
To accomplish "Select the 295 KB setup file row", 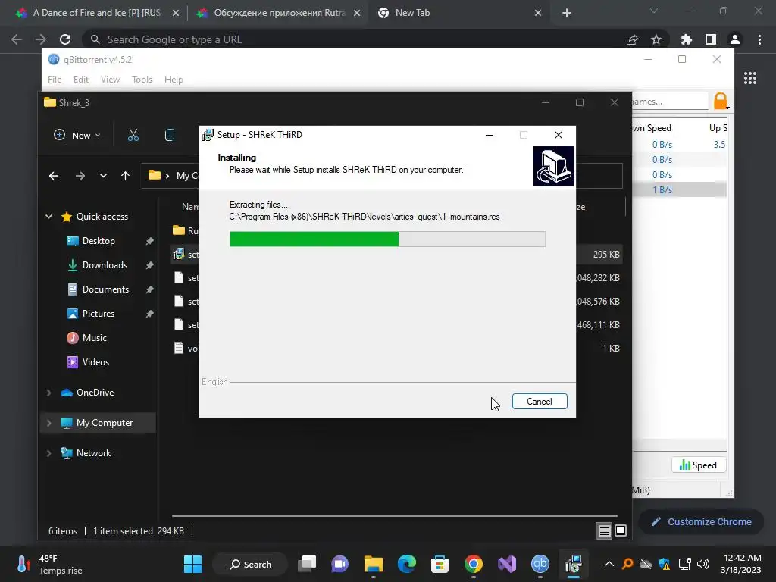I will [x=396, y=255].
